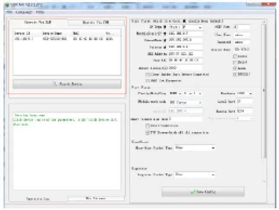Open the TCP connection number dropdown
The width and height of the screenshot is (279, 210).
point(244,118)
